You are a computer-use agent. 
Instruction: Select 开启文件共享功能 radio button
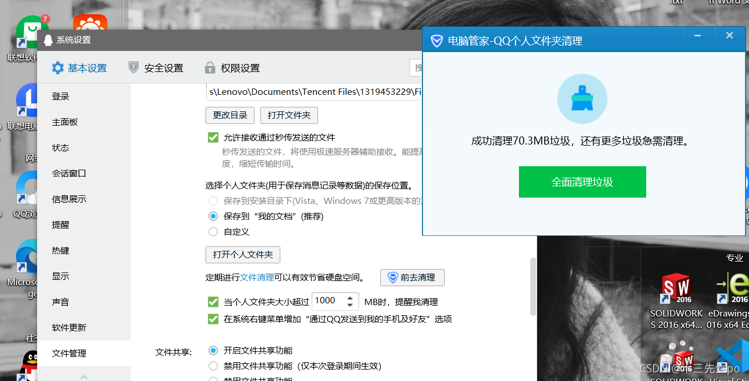(x=213, y=350)
